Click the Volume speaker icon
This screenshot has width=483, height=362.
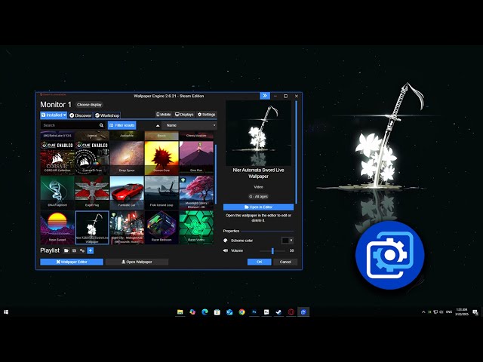tap(226, 250)
